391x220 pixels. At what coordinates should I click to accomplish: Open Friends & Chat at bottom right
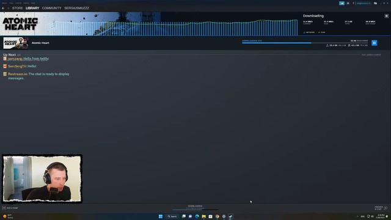(381, 208)
